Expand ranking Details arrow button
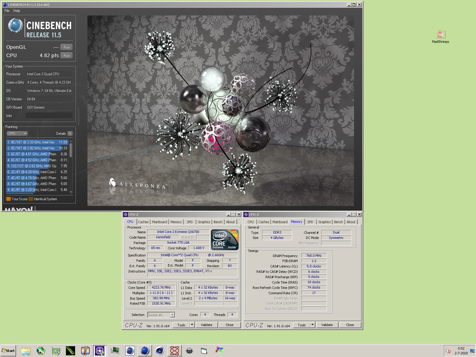 click(x=70, y=134)
